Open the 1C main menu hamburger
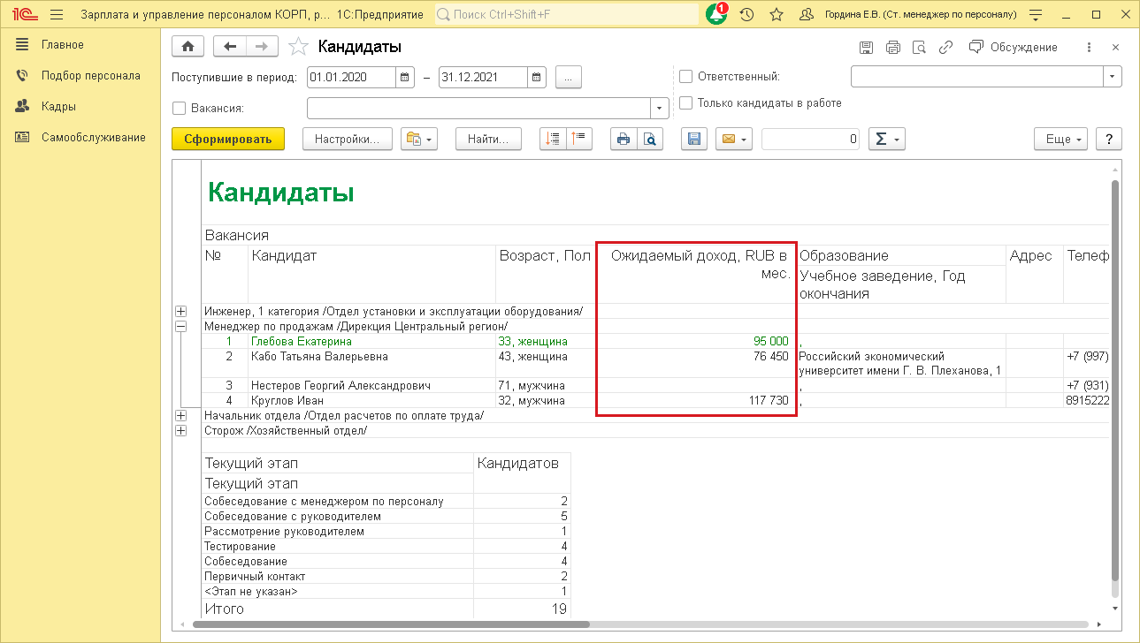 [57, 15]
